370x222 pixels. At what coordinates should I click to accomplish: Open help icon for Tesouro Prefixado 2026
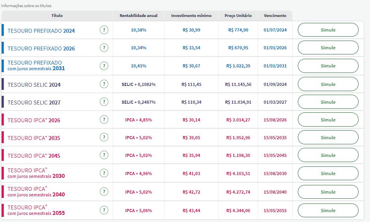(104, 48)
